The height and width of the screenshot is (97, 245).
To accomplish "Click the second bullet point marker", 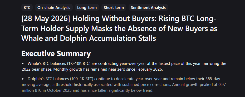I will [x=23, y=79].
